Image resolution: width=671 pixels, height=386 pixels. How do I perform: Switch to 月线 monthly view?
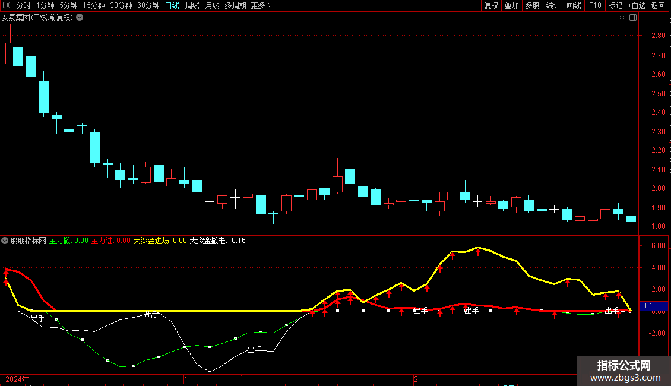click(x=212, y=5)
